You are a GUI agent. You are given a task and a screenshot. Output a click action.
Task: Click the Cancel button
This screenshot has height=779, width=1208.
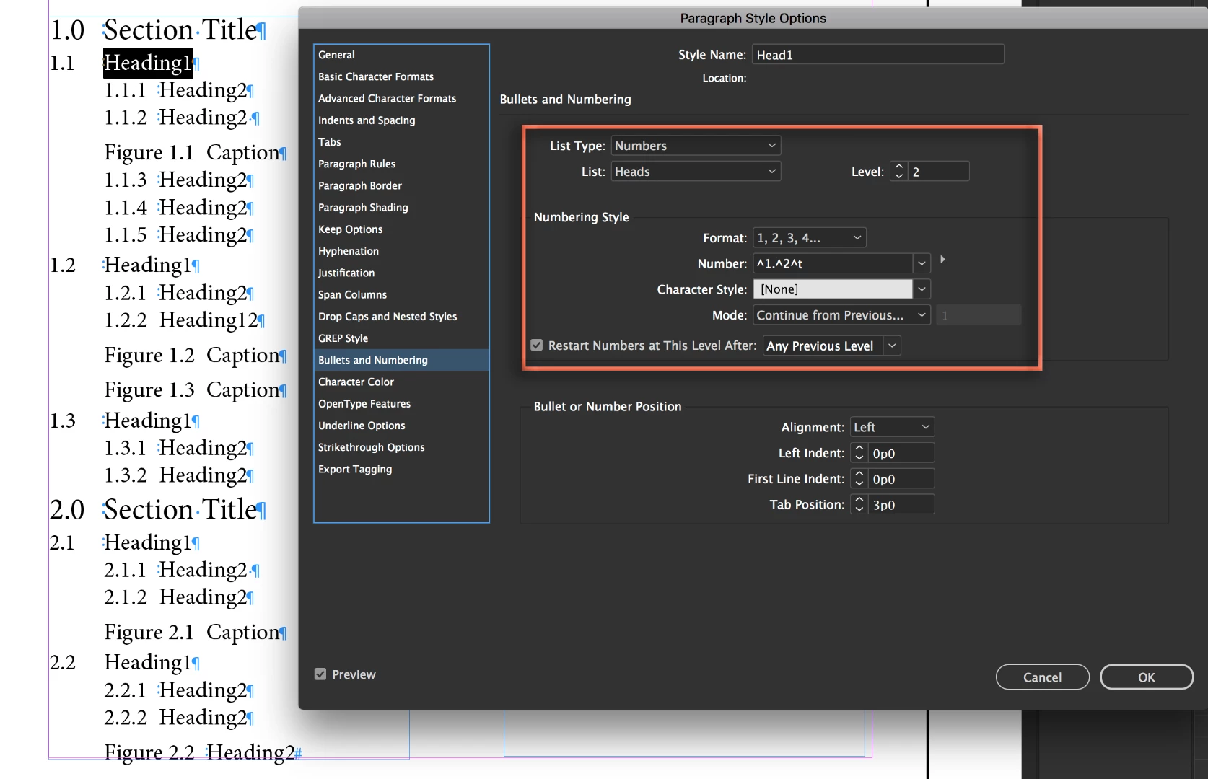point(1043,677)
